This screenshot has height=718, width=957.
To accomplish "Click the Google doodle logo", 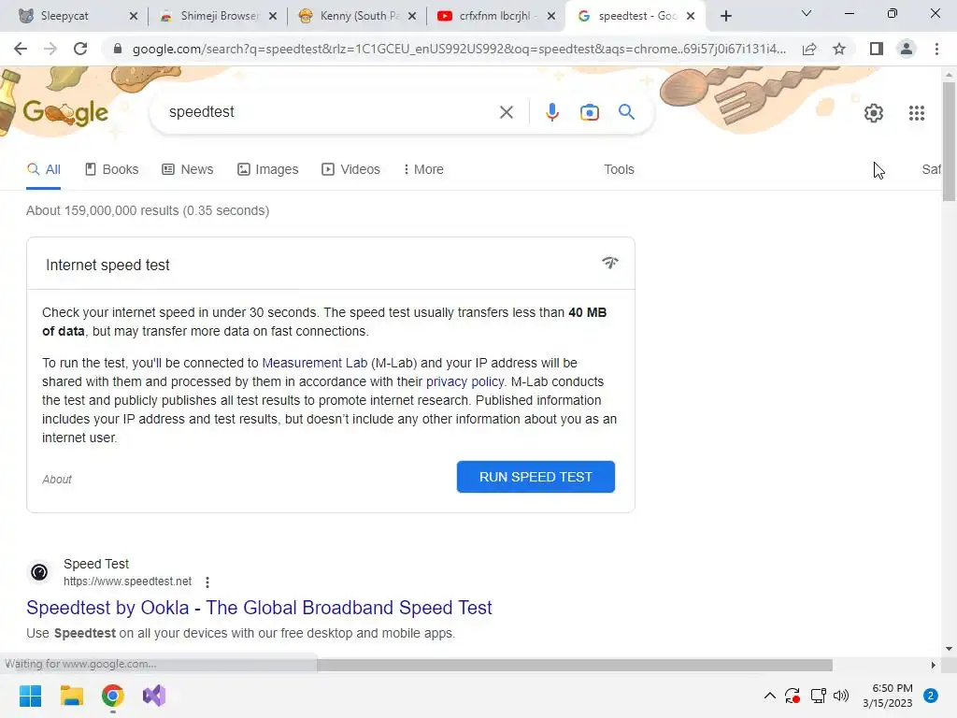I will tap(65, 112).
